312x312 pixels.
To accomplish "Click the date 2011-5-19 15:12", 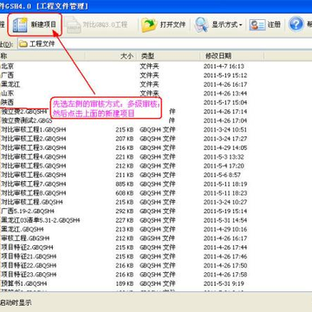I will point(225,75).
